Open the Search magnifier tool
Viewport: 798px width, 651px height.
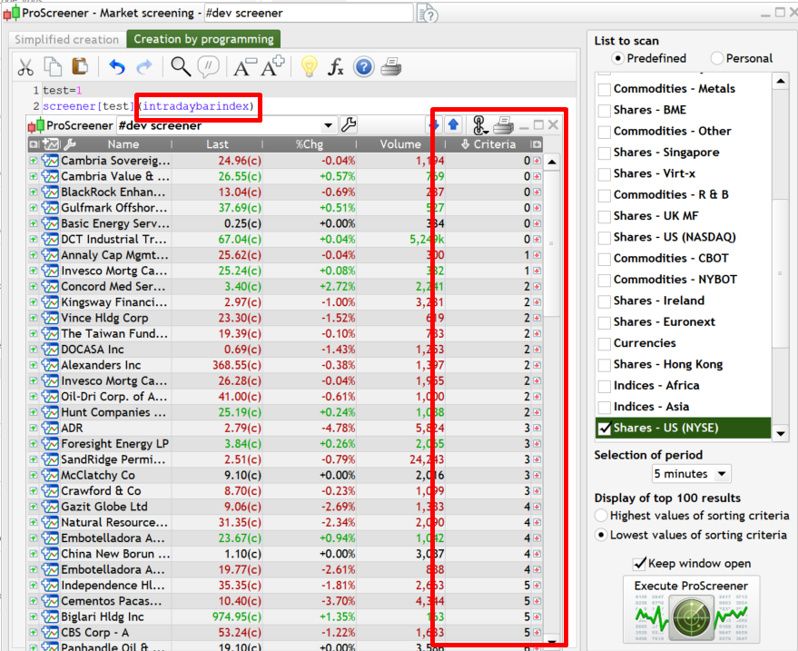(181, 66)
